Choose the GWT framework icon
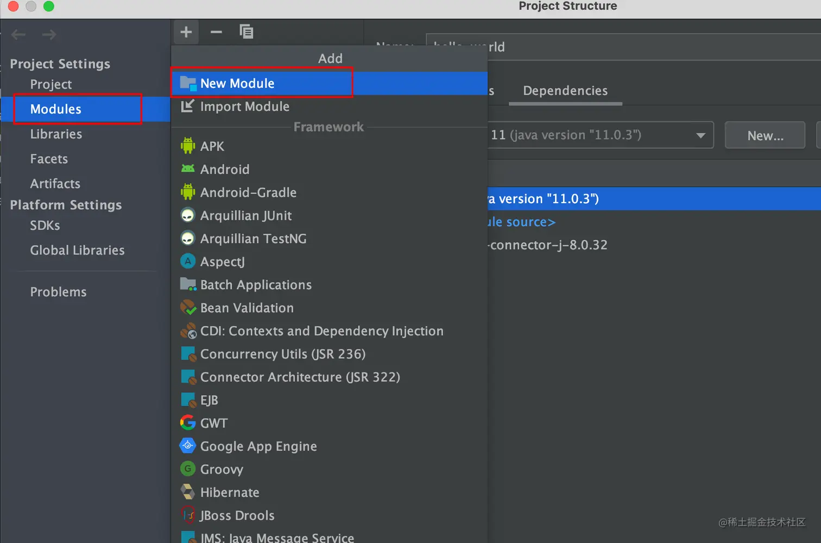 coord(188,423)
